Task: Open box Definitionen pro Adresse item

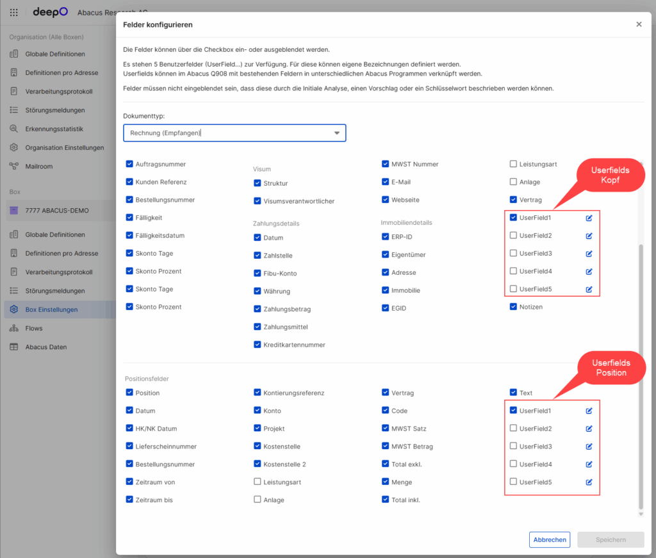Action: coord(61,253)
